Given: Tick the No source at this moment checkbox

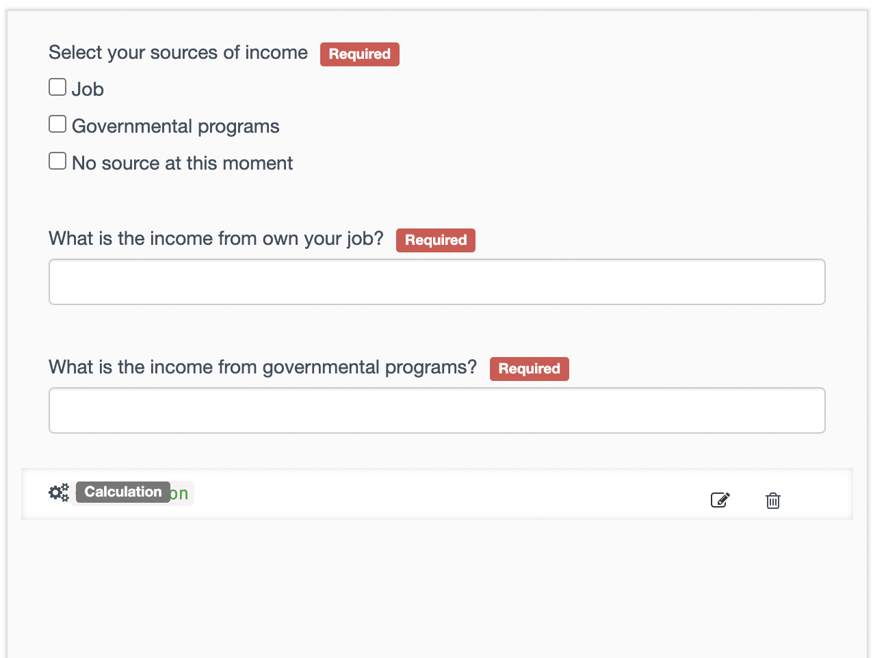Looking at the screenshot, I should click(x=57, y=161).
